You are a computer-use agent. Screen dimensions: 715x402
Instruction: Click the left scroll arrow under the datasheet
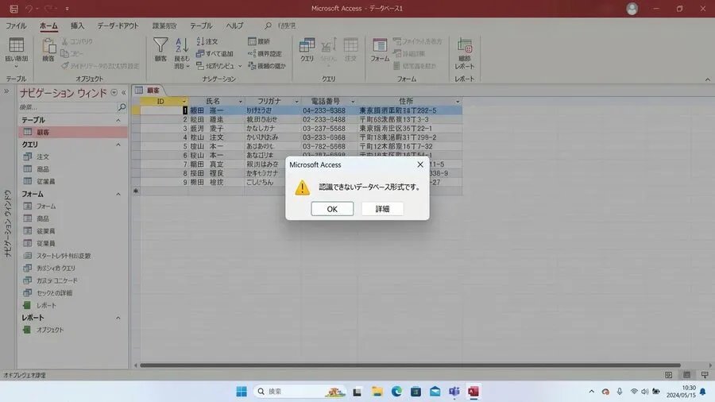(x=135, y=365)
